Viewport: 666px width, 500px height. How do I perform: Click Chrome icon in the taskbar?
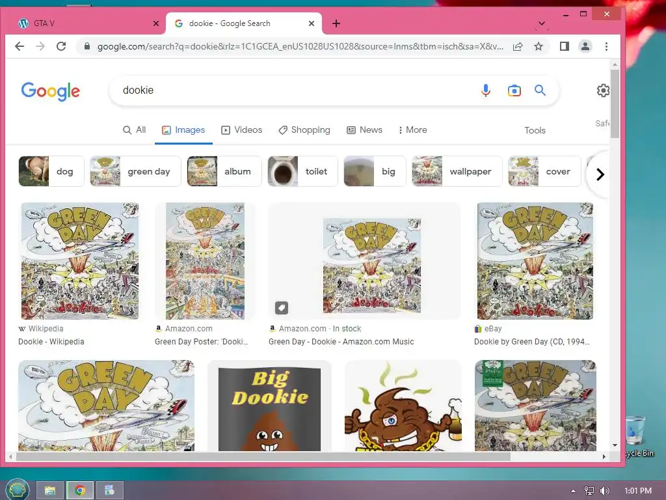pos(79,490)
